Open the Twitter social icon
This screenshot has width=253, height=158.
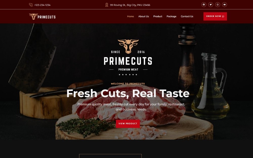[x=210, y=5]
